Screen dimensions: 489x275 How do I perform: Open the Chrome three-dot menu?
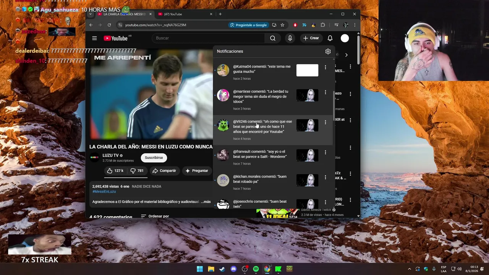(x=355, y=25)
